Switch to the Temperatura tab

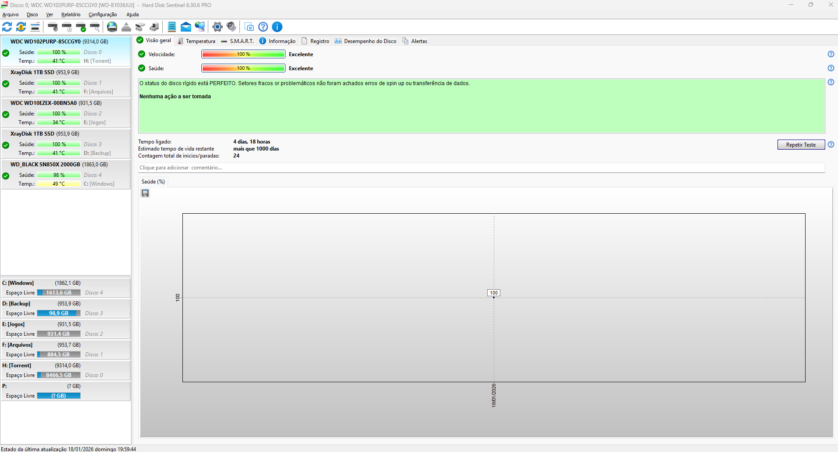(196, 41)
